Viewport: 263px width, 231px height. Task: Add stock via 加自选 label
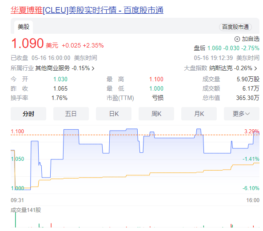(251, 39)
